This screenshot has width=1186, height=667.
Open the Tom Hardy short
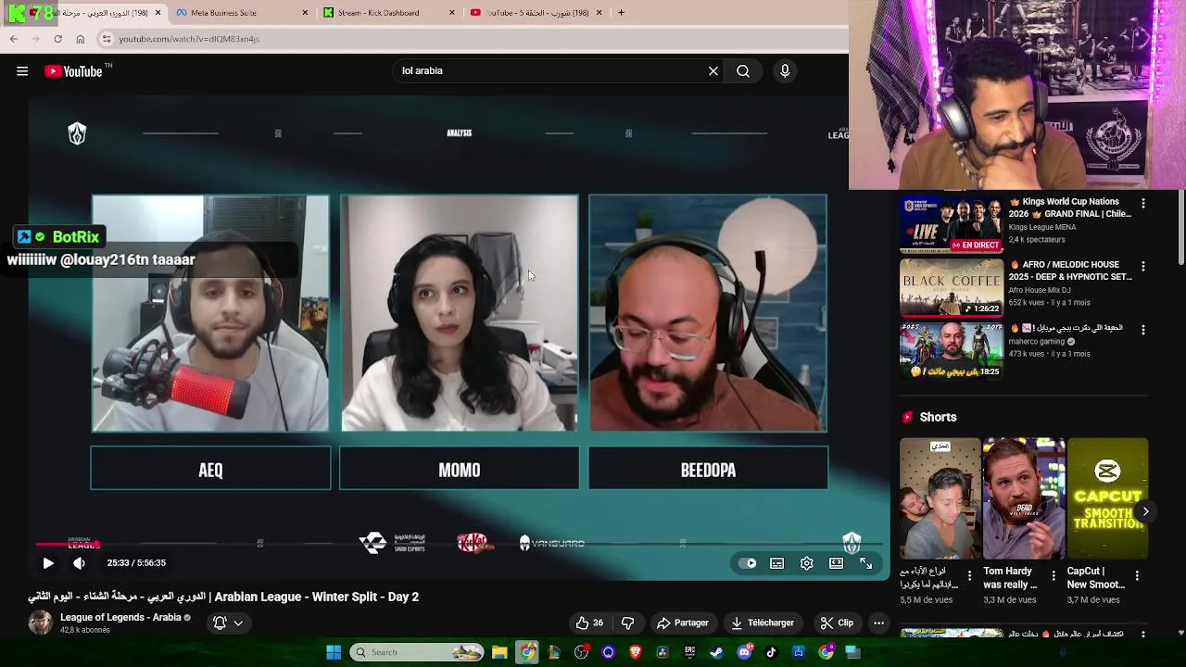click(1023, 499)
